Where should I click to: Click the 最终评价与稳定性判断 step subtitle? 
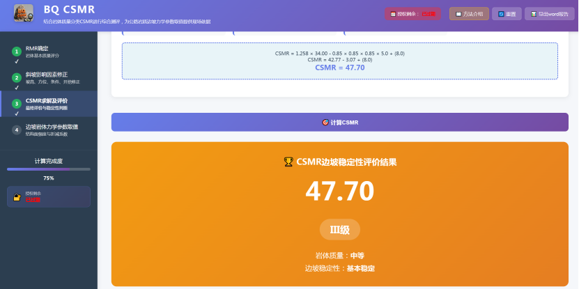point(47,108)
